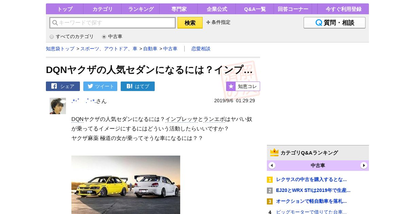The width and height of the screenshot is (408, 214).
Task: Click the blue Q icon on 質問・相談
Action: coord(319,23)
